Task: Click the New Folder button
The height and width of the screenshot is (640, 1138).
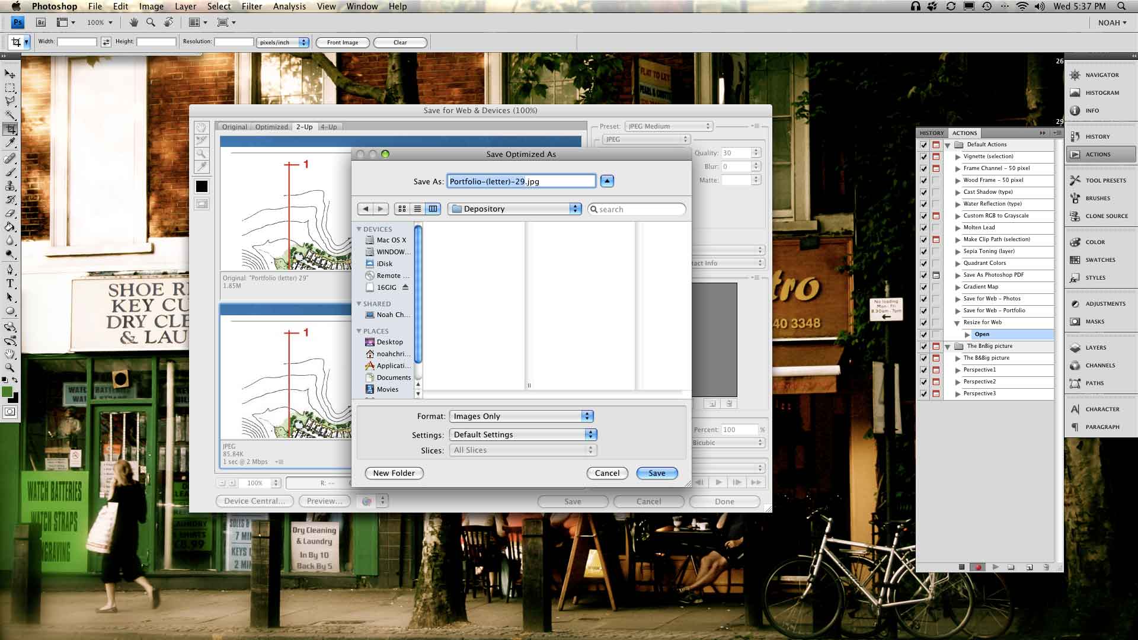Action: 394,473
